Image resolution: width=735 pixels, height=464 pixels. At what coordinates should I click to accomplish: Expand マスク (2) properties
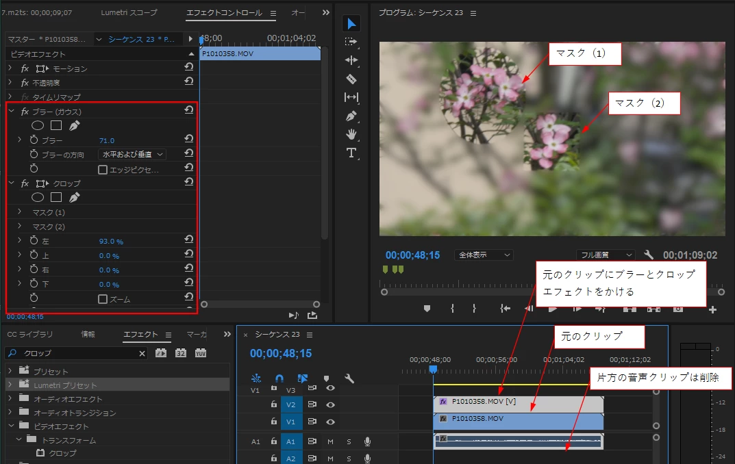[20, 226]
